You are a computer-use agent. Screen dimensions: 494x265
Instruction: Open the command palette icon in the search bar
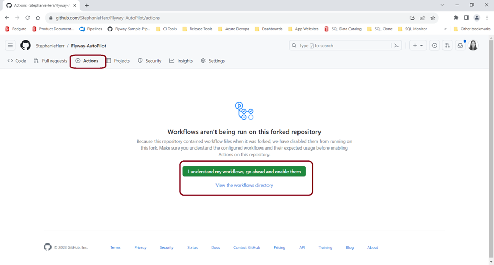pos(397,46)
